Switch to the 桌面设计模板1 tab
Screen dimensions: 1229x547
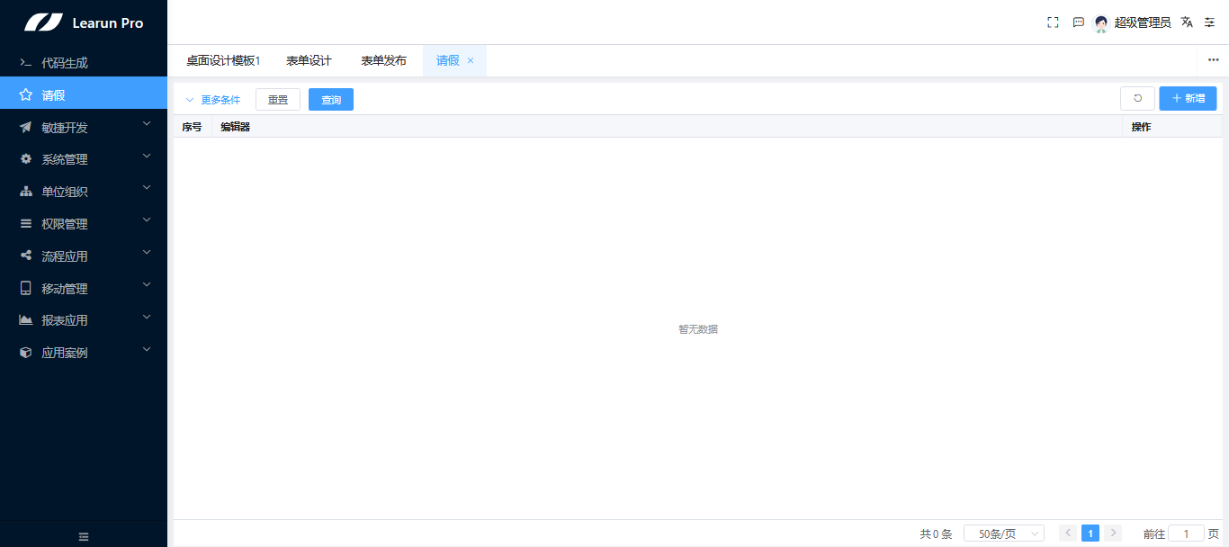[223, 61]
